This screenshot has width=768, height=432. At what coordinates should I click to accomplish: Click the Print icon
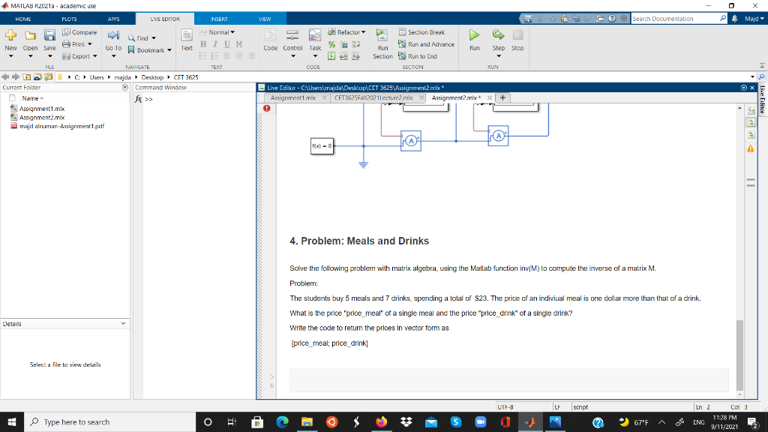pyautogui.click(x=64, y=43)
